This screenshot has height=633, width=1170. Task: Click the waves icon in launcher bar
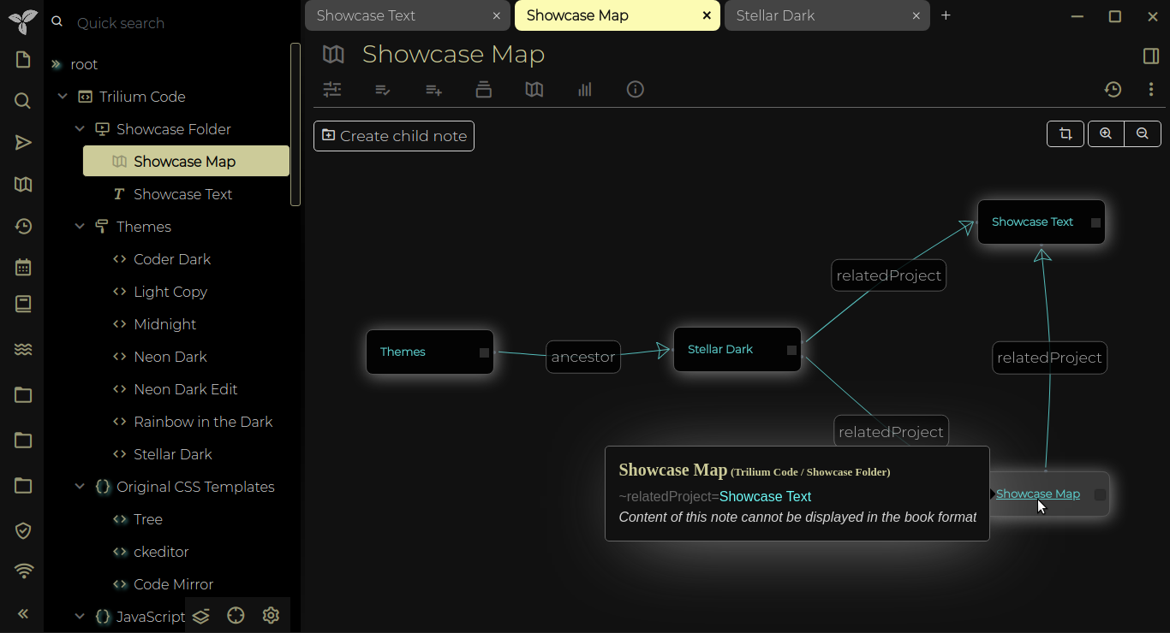click(23, 349)
